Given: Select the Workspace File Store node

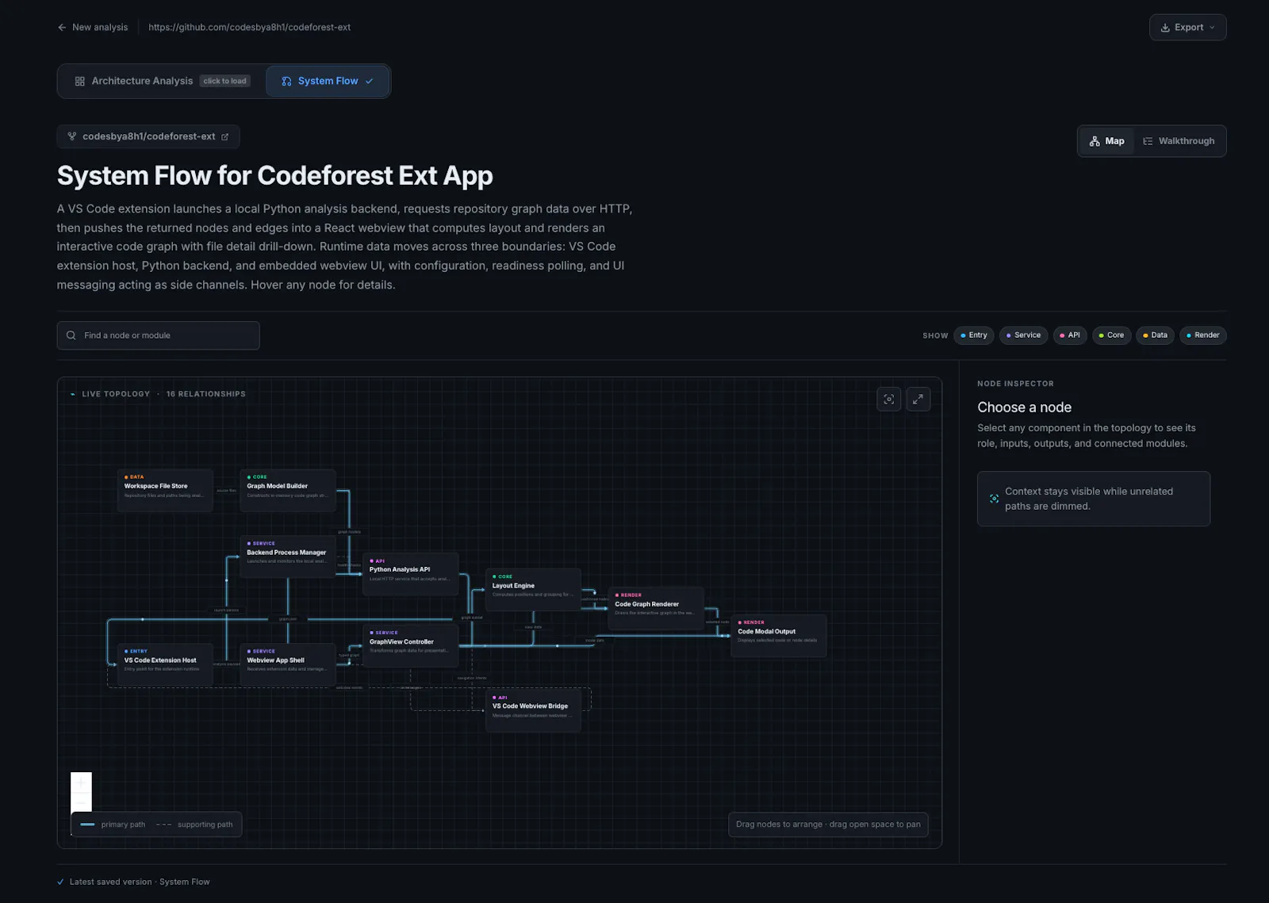Looking at the screenshot, I should [165, 490].
